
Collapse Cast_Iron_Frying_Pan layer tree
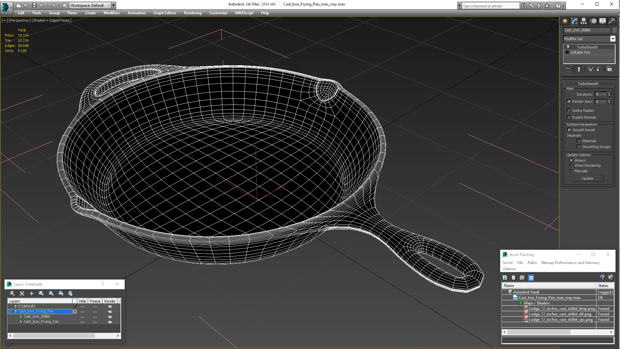click(10, 312)
